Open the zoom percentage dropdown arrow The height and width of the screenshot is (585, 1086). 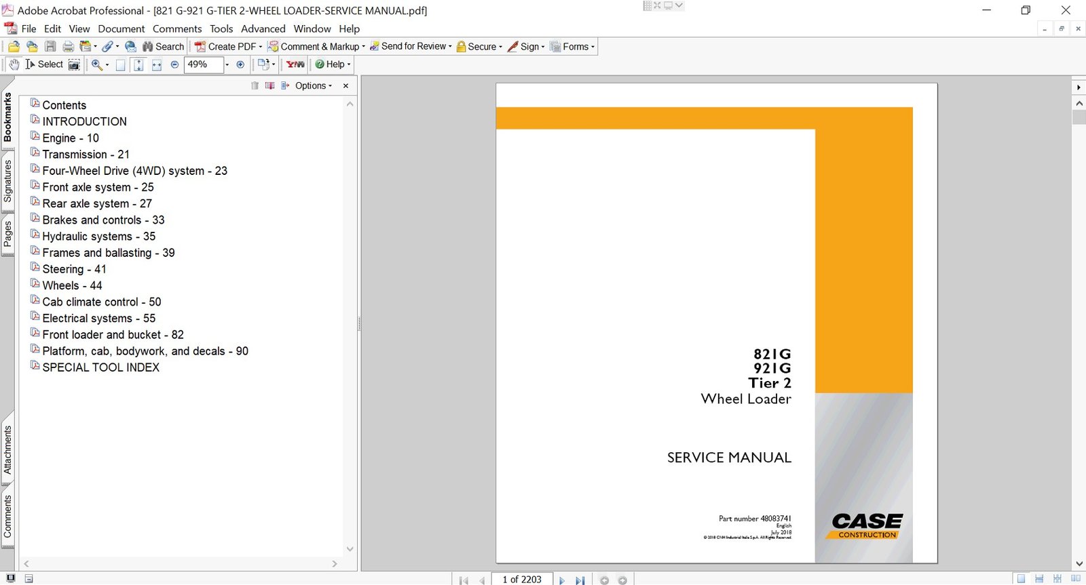(227, 64)
